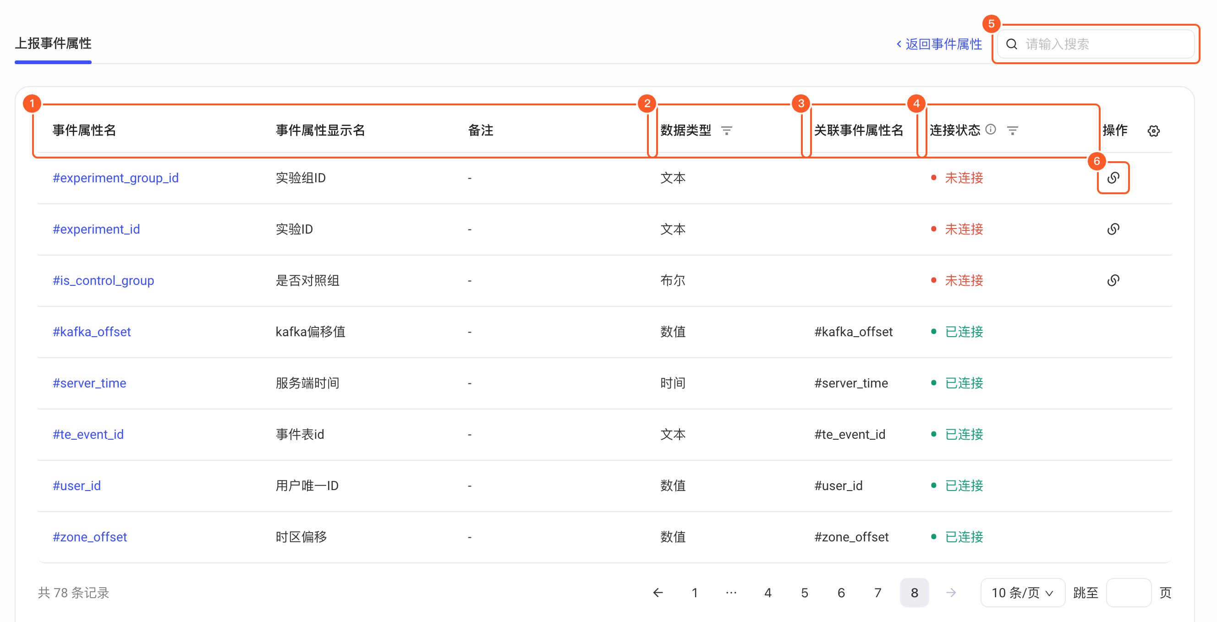Open #experiment_id property link

pyautogui.click(x=96, y=229)
